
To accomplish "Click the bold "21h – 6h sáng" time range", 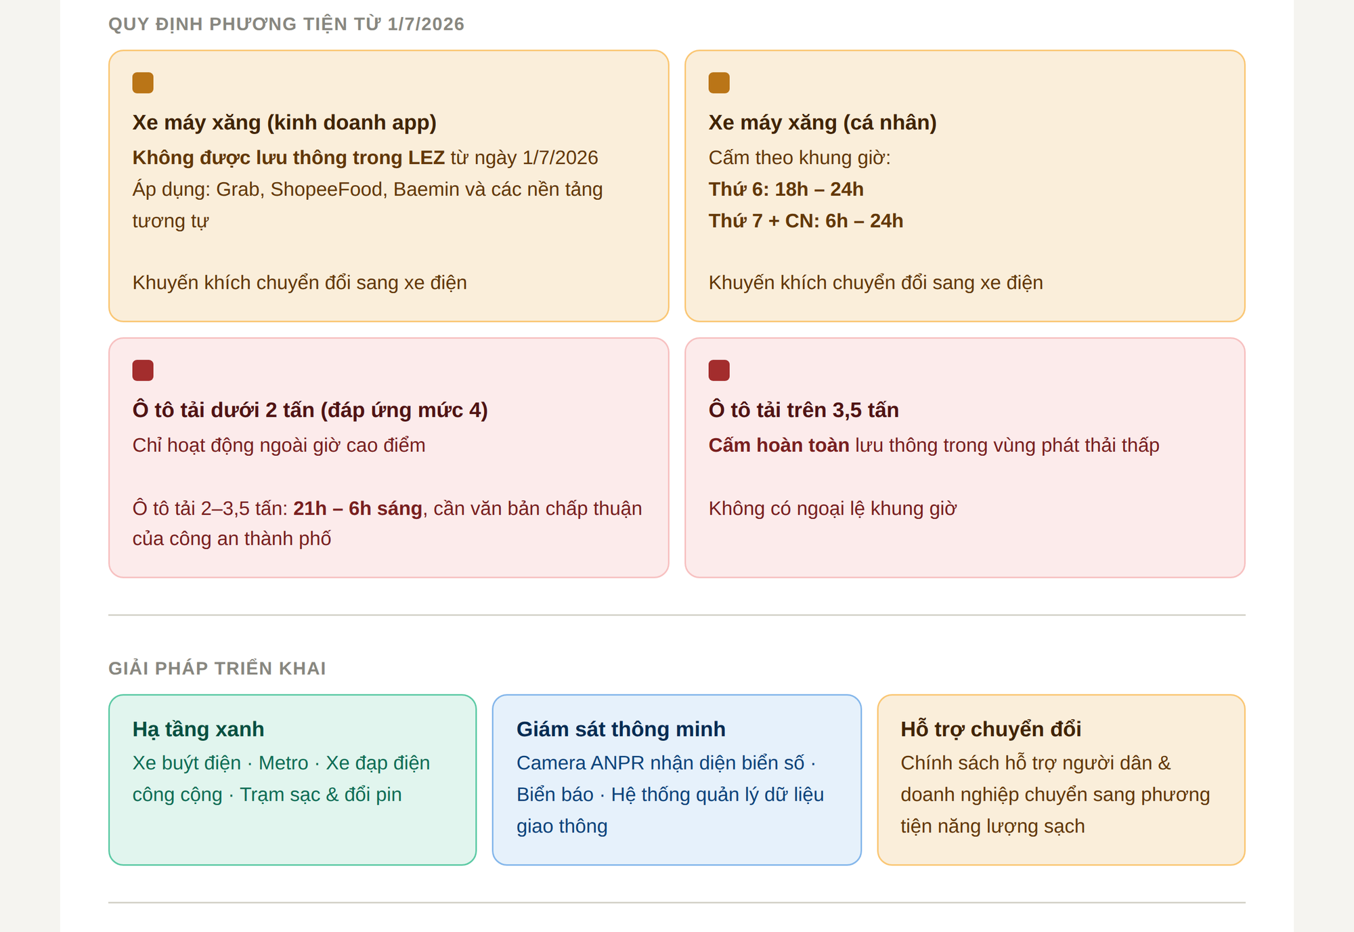I will (357, 509).
